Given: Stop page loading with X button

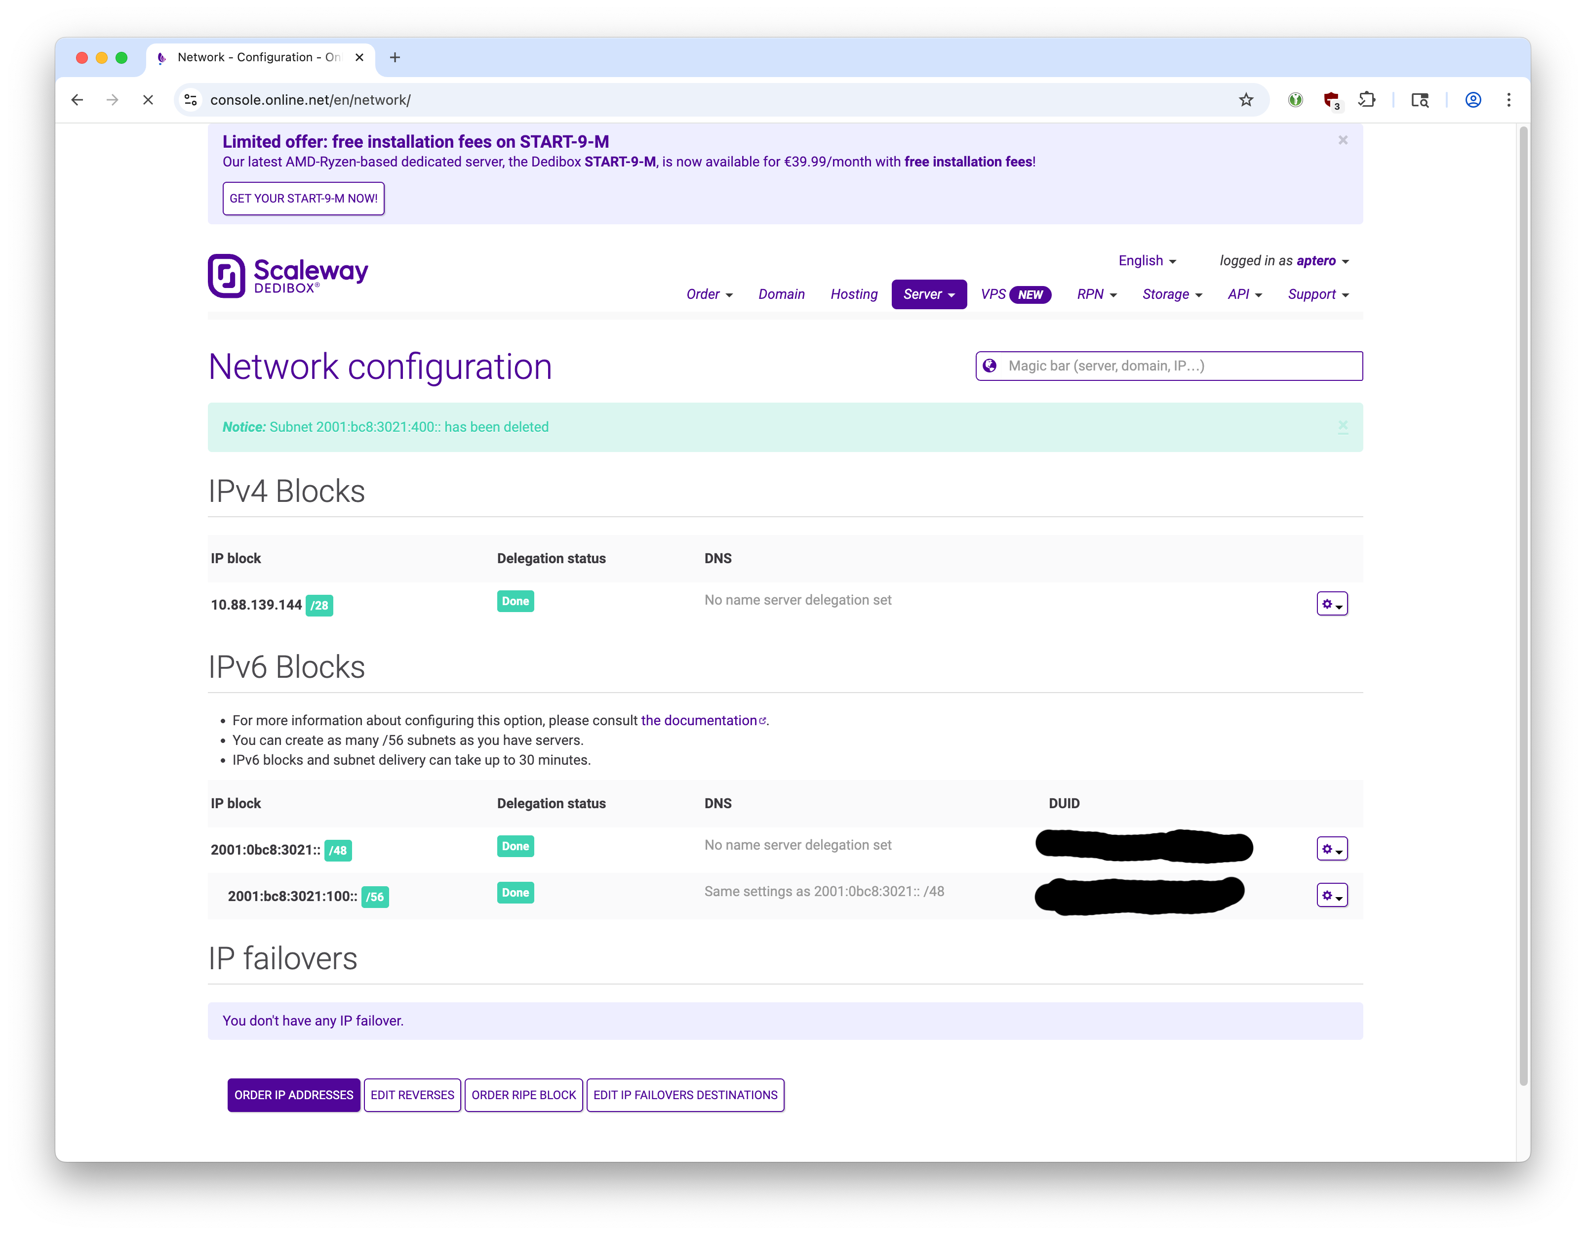Looking at the screenshot, I should tap(148, 100).
